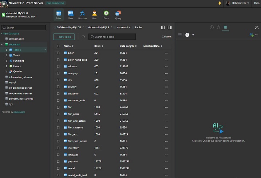
Task: Toggle the select-all tables checkbox
Action: [x=58, y=46]
